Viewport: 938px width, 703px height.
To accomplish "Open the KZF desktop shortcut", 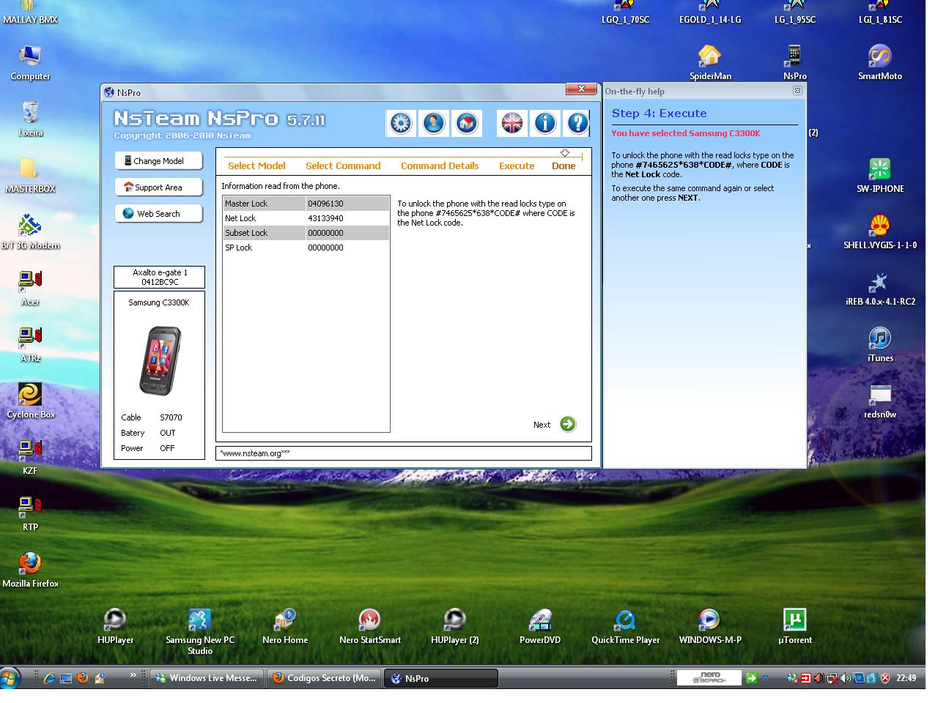I will coord(30,457).
